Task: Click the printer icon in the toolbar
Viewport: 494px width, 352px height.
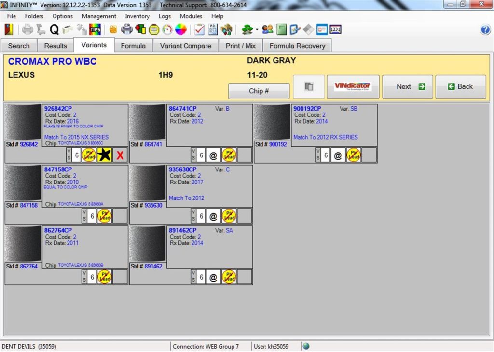Action: [27, 29]
